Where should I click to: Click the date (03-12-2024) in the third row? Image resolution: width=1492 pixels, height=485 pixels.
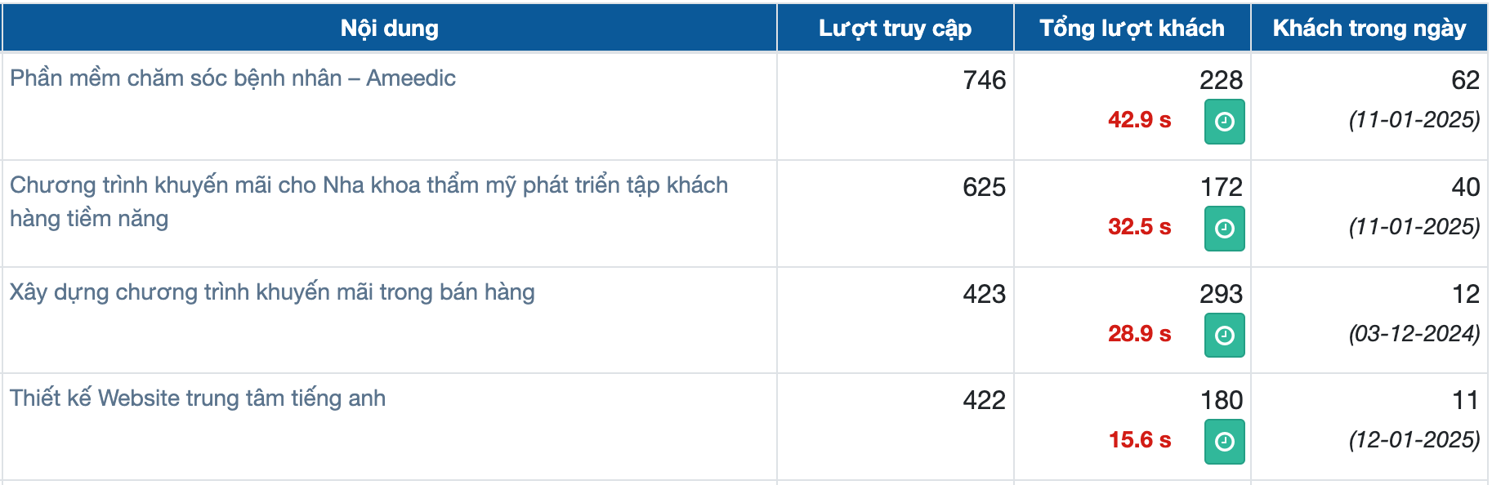(x=1414, y=333)
